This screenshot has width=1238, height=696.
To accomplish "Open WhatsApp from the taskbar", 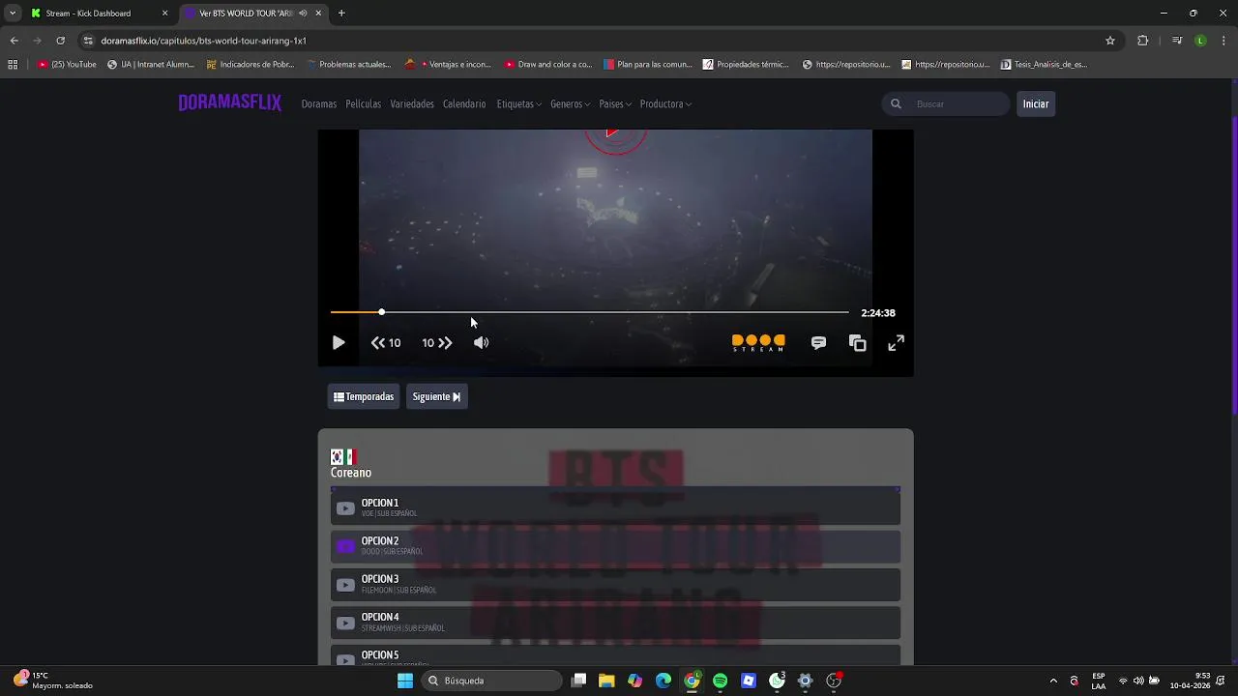I will point(777,681).
